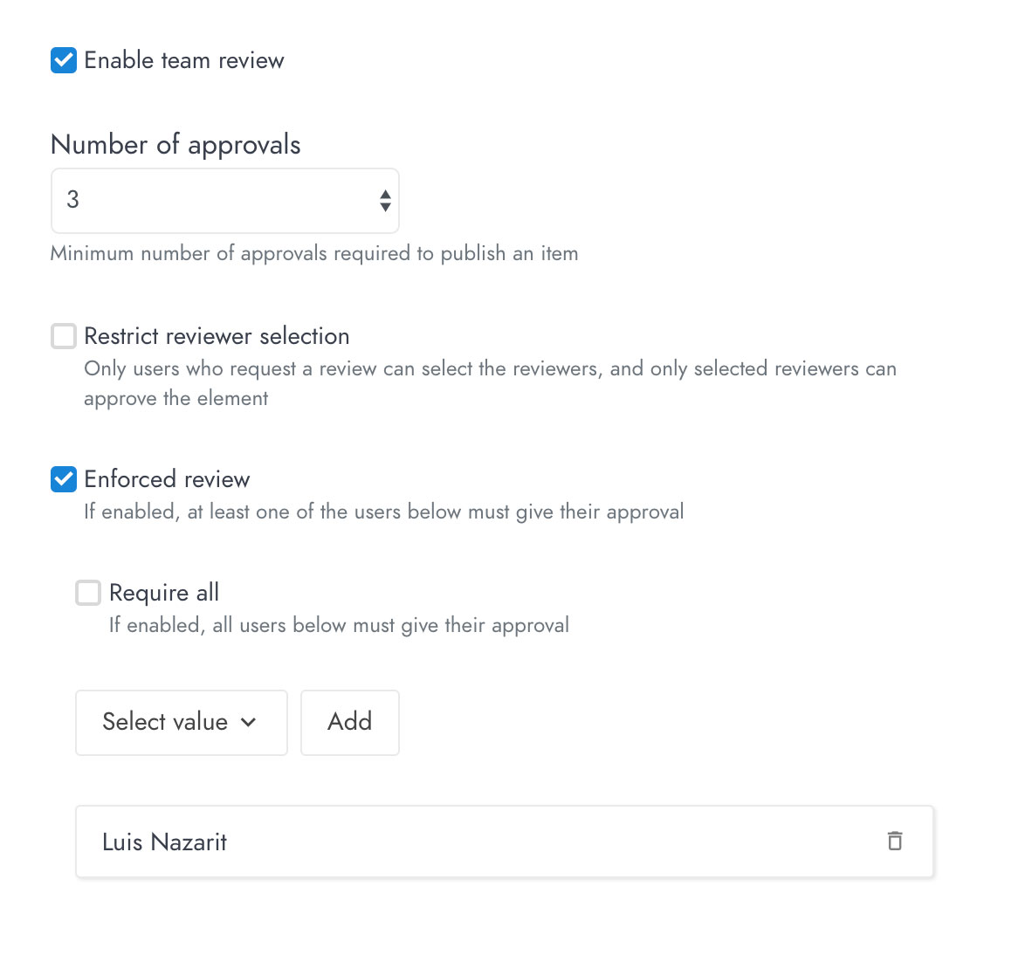This screenshot has width=1032, height=962.
Task: Decrease approvals with the down arrow
Action: [386, 207]
